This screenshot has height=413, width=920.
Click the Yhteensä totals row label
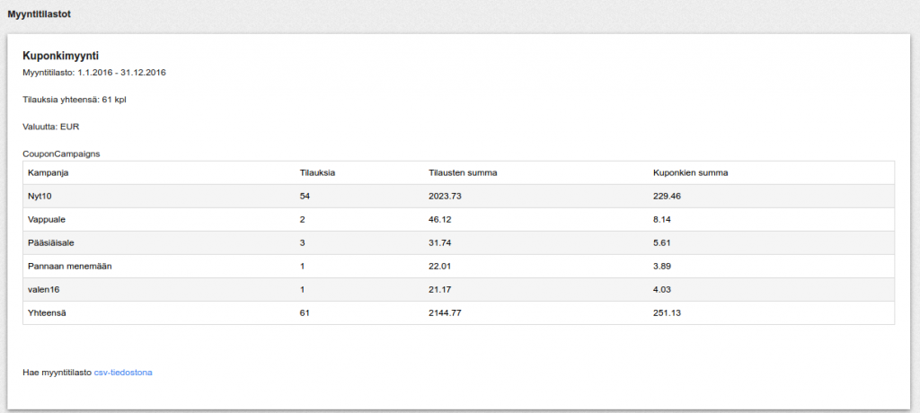pos(47,313)
